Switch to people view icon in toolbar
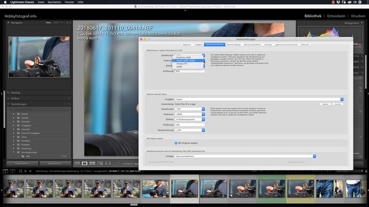369x207 pixels. (x=108, y=163)
